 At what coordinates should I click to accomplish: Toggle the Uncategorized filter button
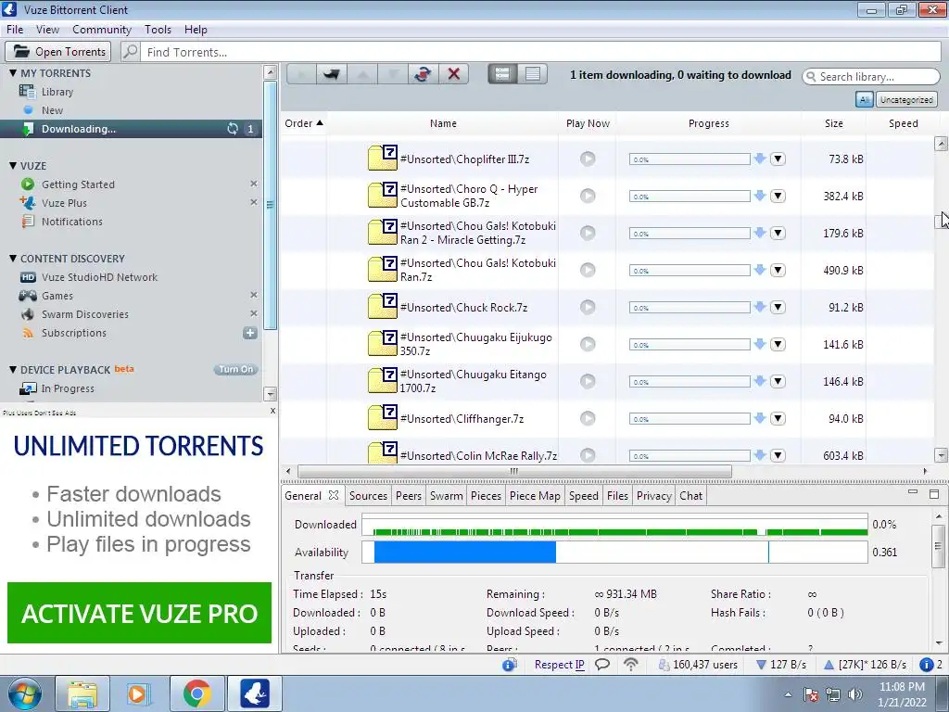[906, 100]
